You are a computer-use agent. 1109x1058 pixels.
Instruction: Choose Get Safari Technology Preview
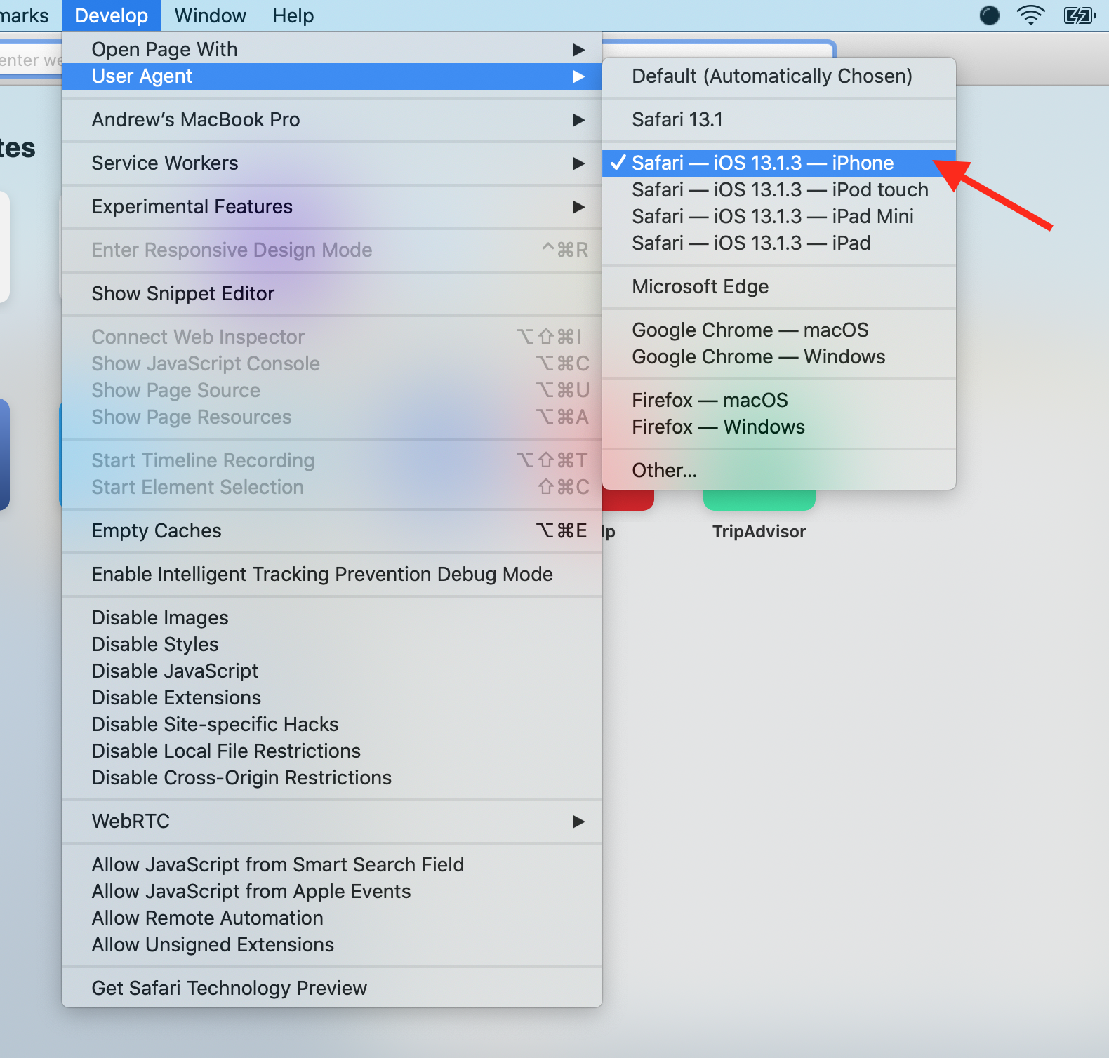tap(332, 988)
